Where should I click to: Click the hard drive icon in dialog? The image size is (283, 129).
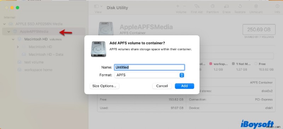[98, 49]
